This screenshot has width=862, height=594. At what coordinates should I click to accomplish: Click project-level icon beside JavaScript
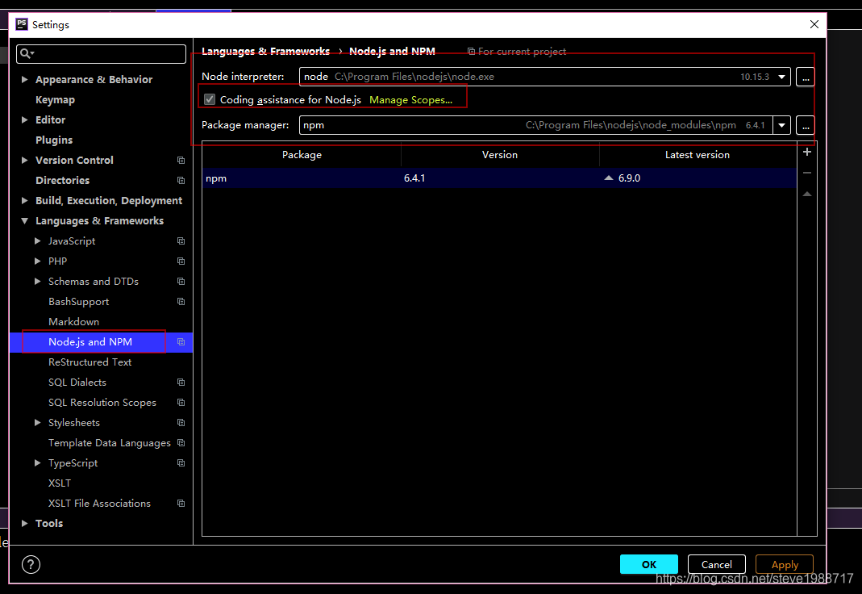(x=181, y=241)
